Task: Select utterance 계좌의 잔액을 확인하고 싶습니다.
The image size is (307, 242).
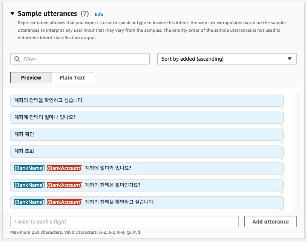Action: pos(147,101)
